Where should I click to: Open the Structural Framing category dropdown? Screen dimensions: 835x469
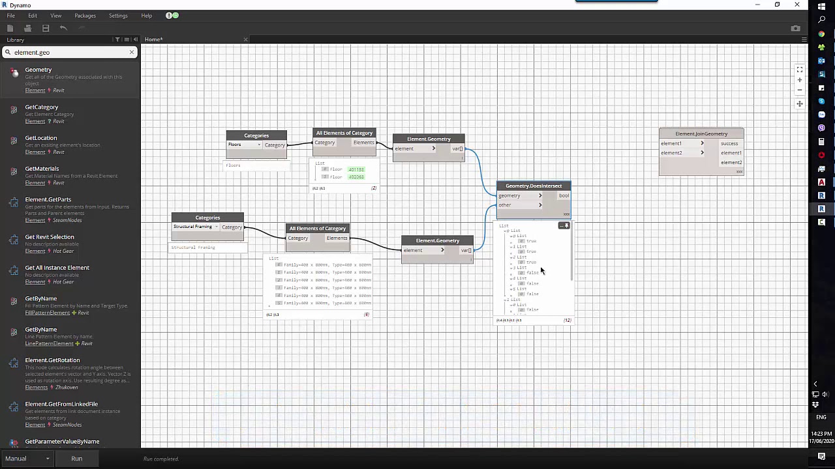195,227
